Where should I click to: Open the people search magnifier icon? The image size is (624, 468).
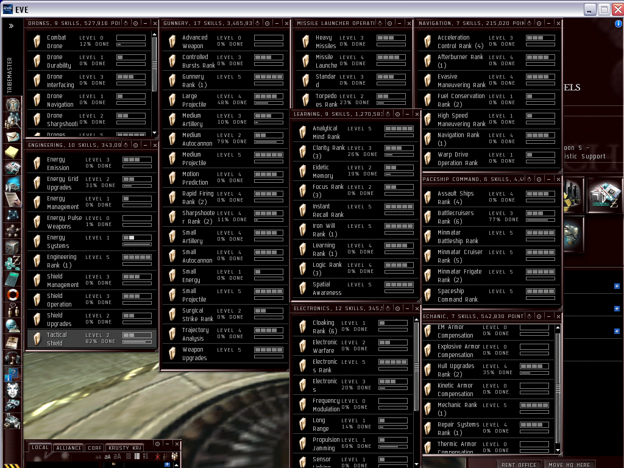click(13, 120)
